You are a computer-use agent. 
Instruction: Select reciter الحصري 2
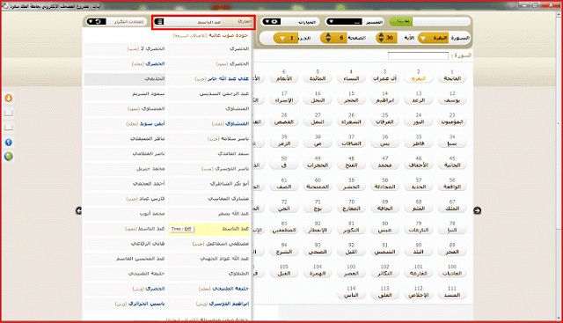click(x=124, y=48)
